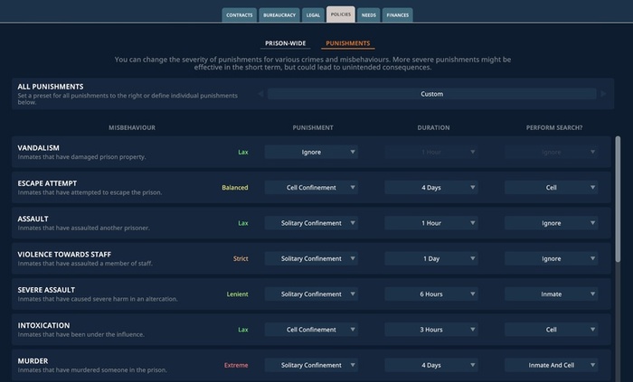Open the Intoxication punishment dropdown

(x=311, y=330)
